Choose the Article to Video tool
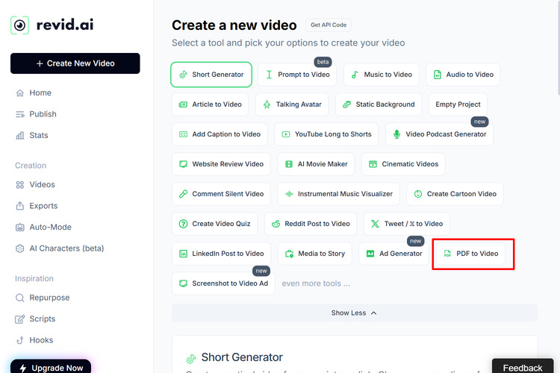This screenshot has height=373, width=560. 210,104
